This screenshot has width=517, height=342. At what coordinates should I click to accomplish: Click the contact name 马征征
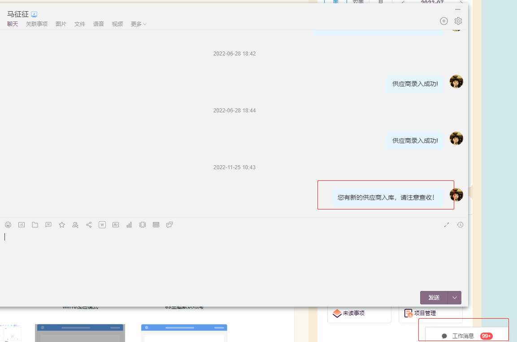click(x=18, y=14)
